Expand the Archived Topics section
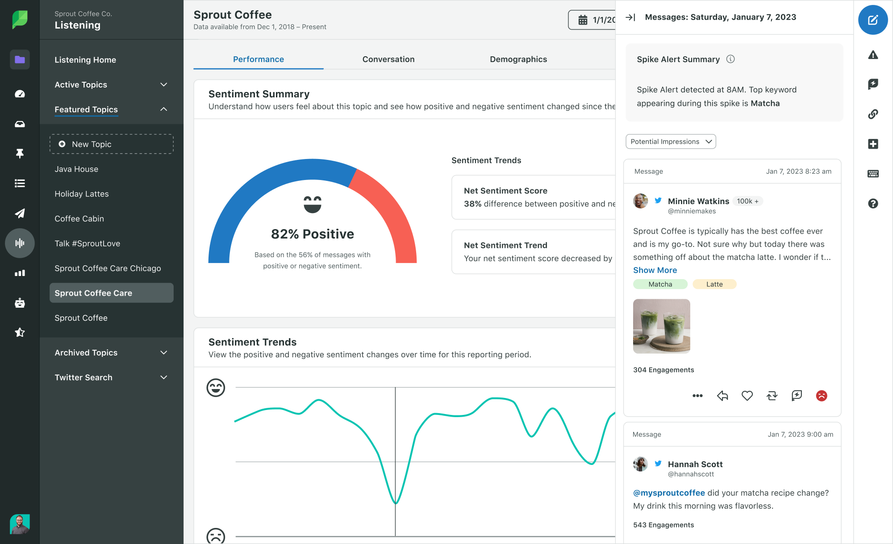The height and width of the screenshot is (544, 893). click(165, 352)
